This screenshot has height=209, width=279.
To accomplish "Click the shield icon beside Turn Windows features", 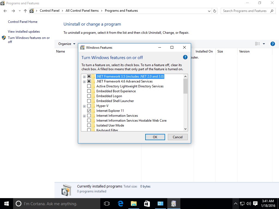I will pyautogui.click(x=4, y=38).
